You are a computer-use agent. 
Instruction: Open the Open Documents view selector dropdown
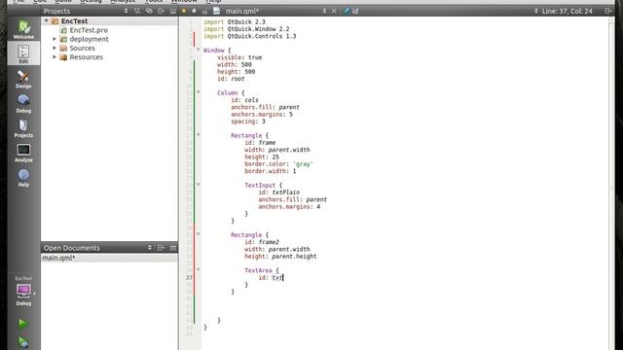coord(149,248)
